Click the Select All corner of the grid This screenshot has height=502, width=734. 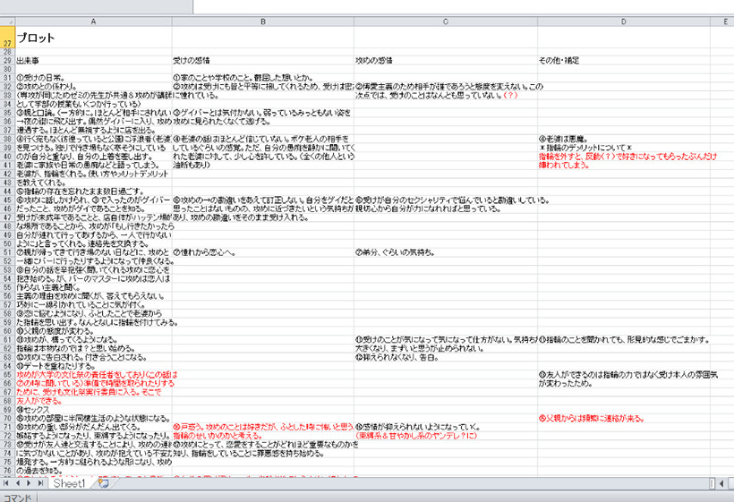pos(7,21)
